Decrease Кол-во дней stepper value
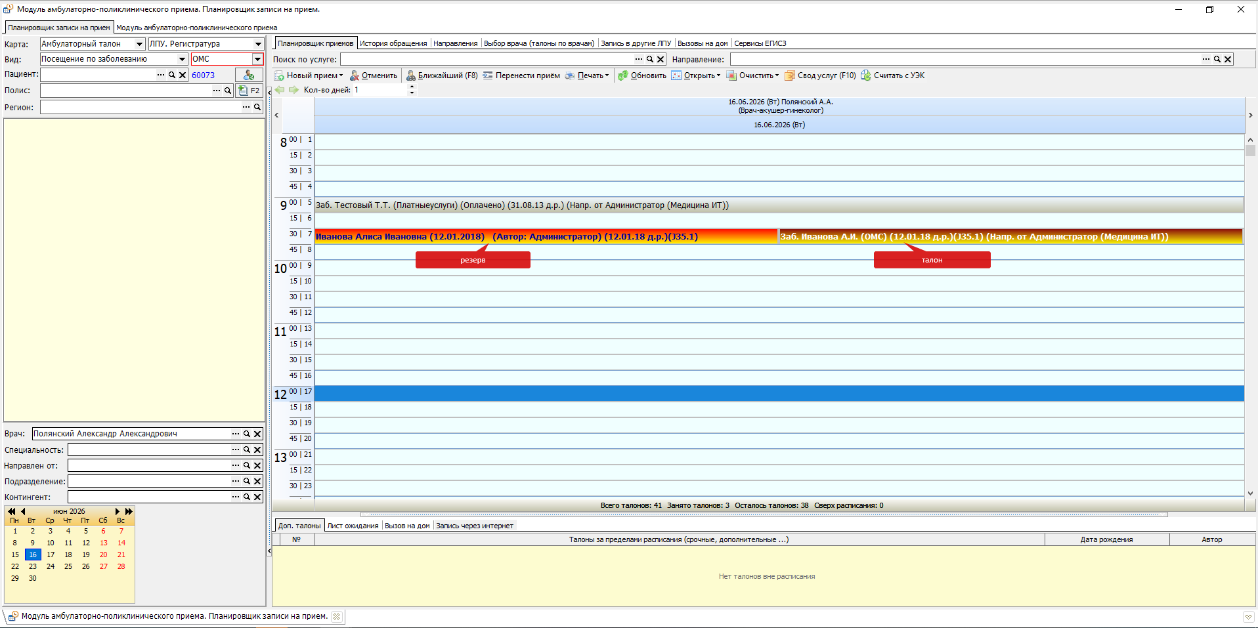Screen dimensions: 1258x628 pyautogui.click(x=412, y=93)
